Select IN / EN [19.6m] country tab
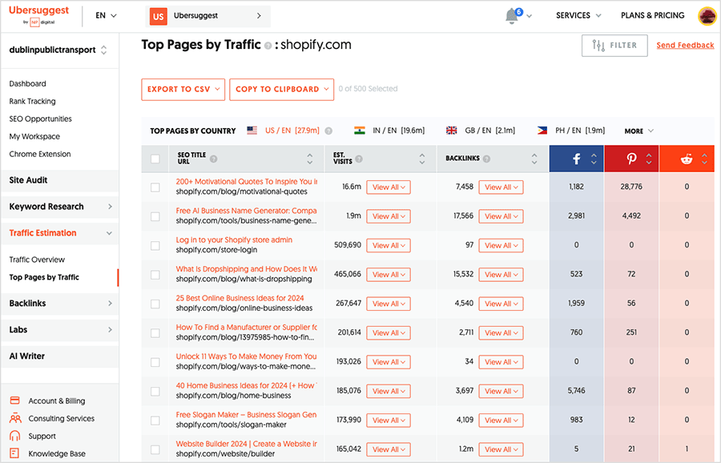721x463 pixels. click(398, 131)
